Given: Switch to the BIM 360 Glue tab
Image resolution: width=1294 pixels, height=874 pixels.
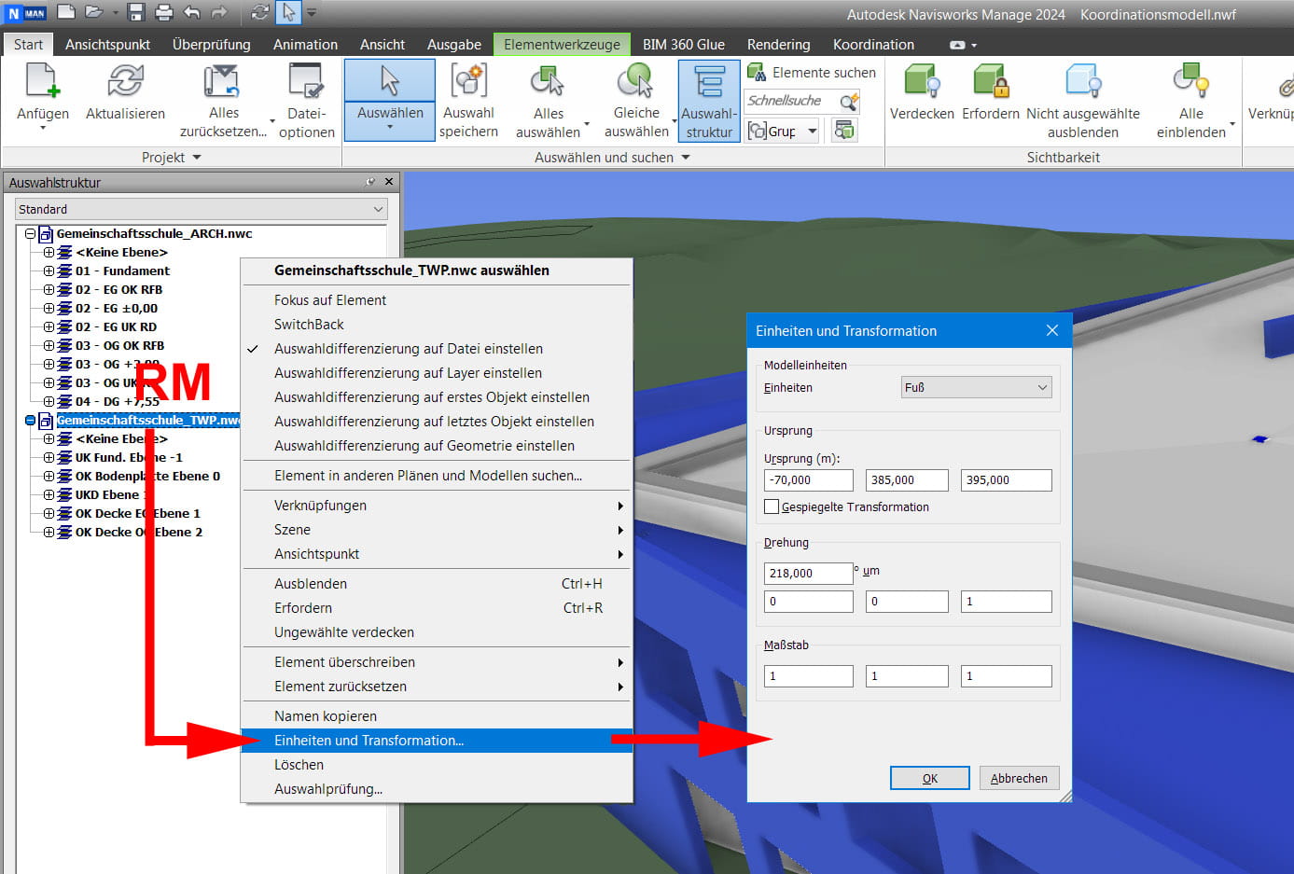Looking at the screenshot, I should pos(684,44).
